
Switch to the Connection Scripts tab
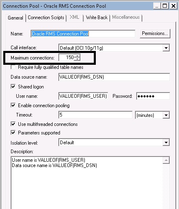pyautogui.click(x=46, y=18)
